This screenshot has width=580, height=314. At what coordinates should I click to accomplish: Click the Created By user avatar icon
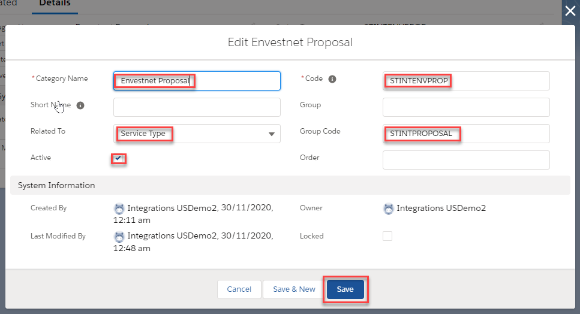click(x=119, y=209)
